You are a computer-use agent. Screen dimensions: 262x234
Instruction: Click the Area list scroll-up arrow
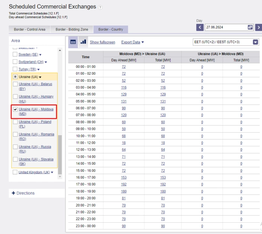pyautogui.click(x=60, y=50)
